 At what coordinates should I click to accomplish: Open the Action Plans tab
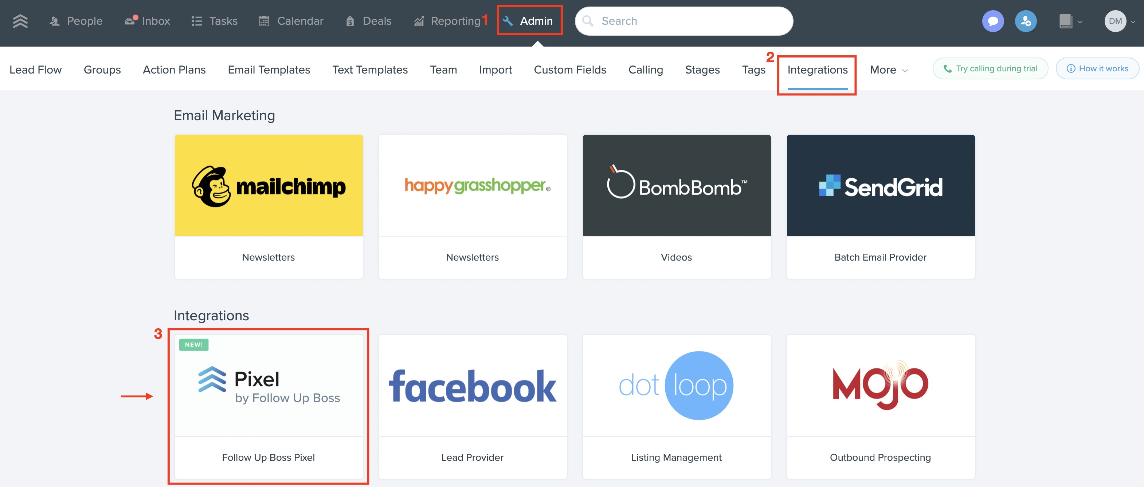174,70
